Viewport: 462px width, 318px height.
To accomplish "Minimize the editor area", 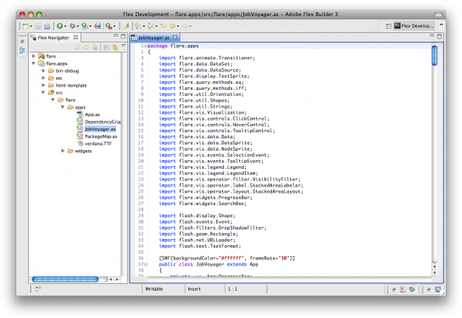I will pyautogui.click(x=431, y=36).
